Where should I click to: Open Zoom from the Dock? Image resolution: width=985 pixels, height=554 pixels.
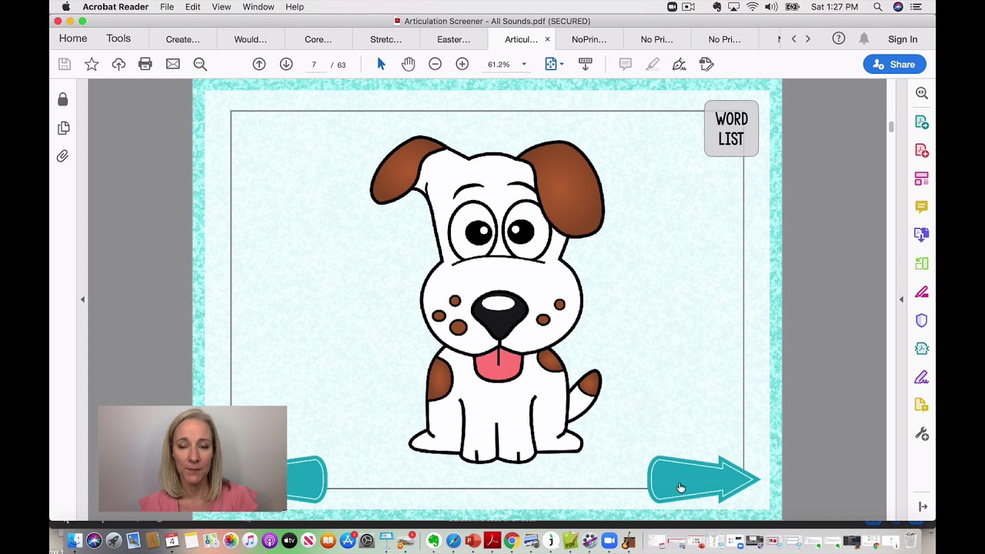609,541
